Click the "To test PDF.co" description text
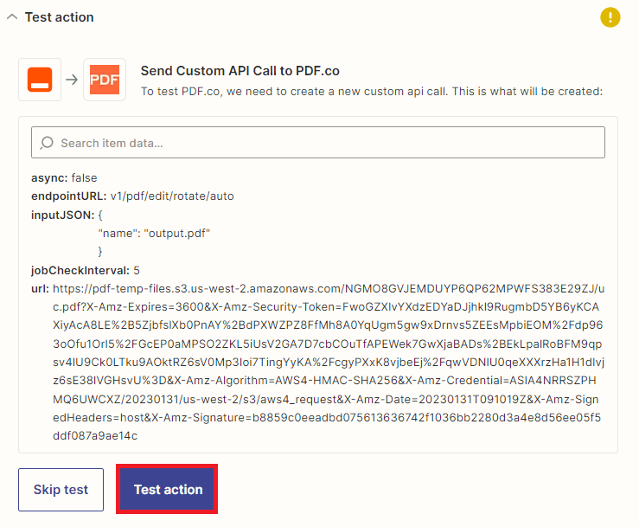Image resolution: width=639 pixels, height=527 pixels. (x=371, y=91)
